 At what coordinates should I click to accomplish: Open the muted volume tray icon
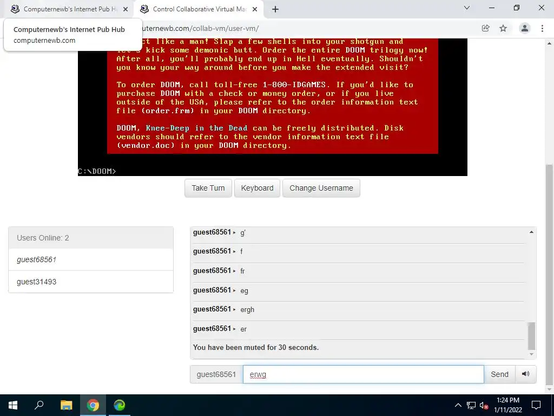484,405
